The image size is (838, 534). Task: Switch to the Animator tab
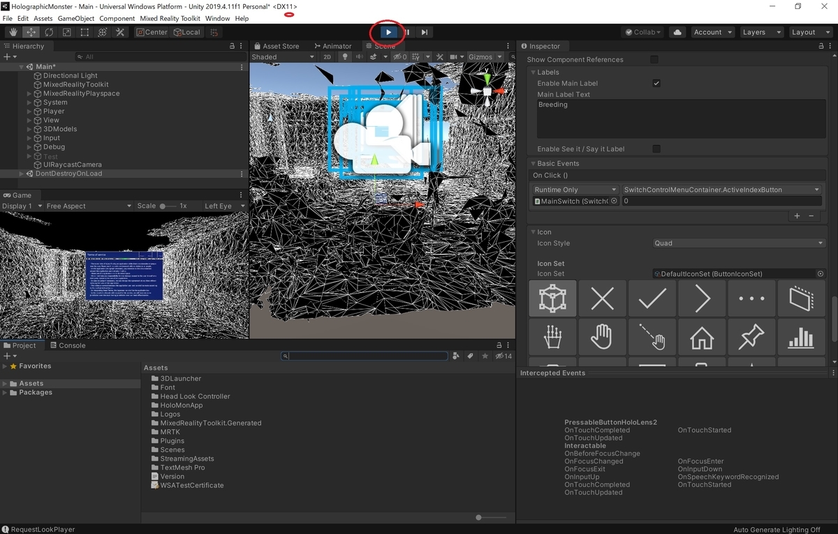[x=332, y=46]
